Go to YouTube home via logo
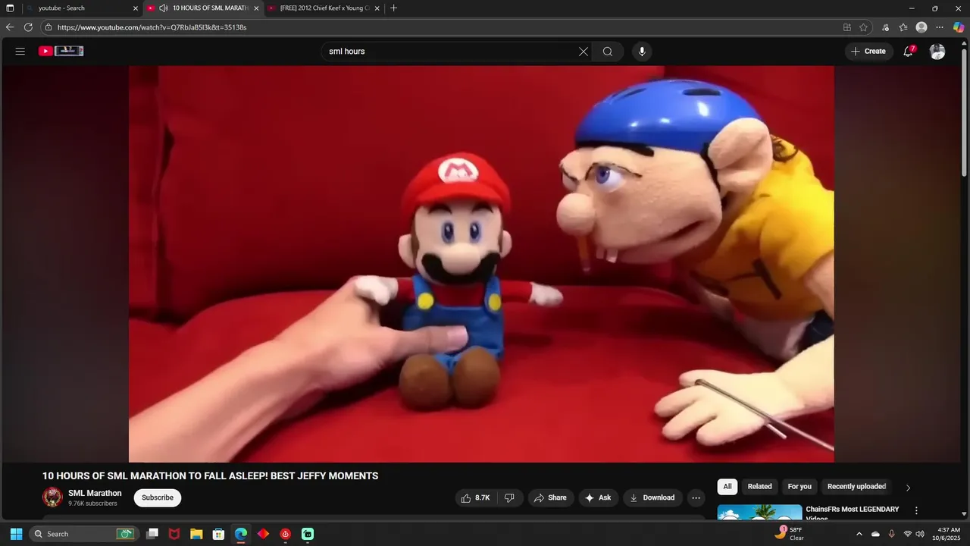The image size is (970, 546). point(61,52)
